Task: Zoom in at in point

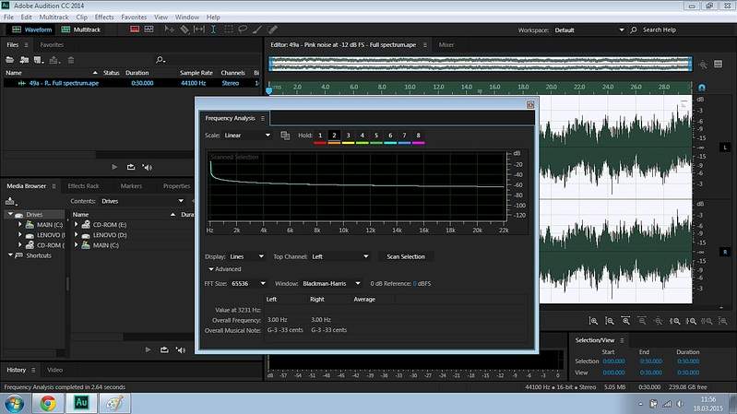Action: pos(674,321)
